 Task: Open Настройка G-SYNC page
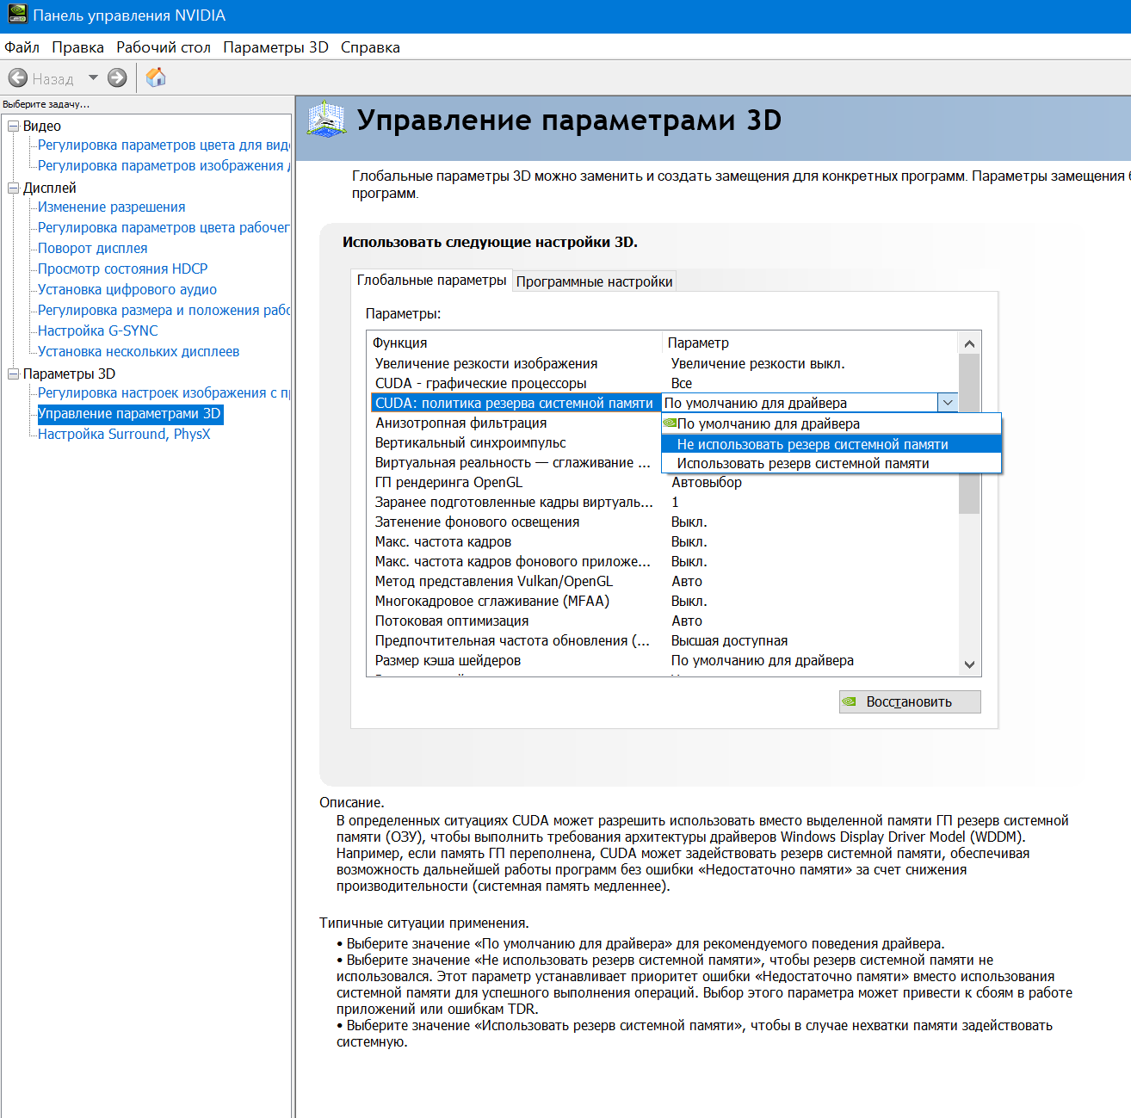98,331
